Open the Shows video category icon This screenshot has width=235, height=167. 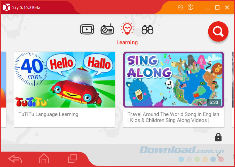point(87,29)
